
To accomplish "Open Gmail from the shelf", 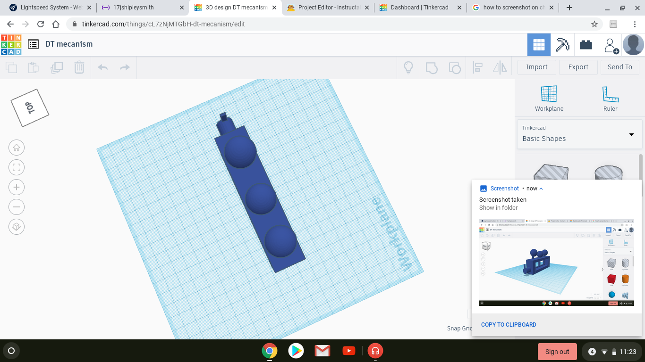I will click(x=322, y=351).
